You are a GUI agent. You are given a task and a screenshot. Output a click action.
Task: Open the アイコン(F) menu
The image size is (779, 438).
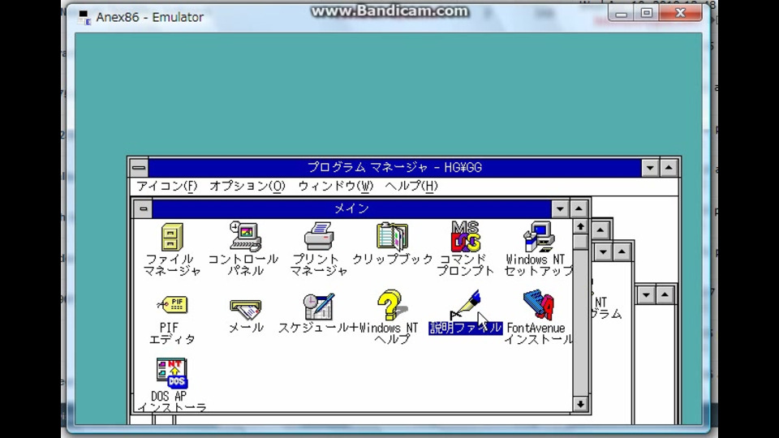click(167, 187)
